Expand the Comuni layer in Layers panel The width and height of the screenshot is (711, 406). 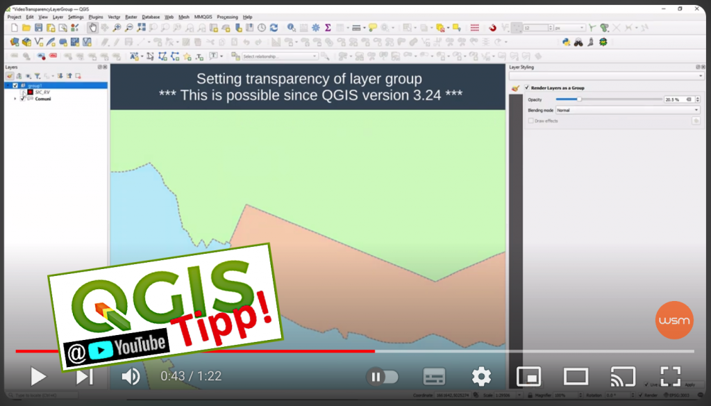15,99
